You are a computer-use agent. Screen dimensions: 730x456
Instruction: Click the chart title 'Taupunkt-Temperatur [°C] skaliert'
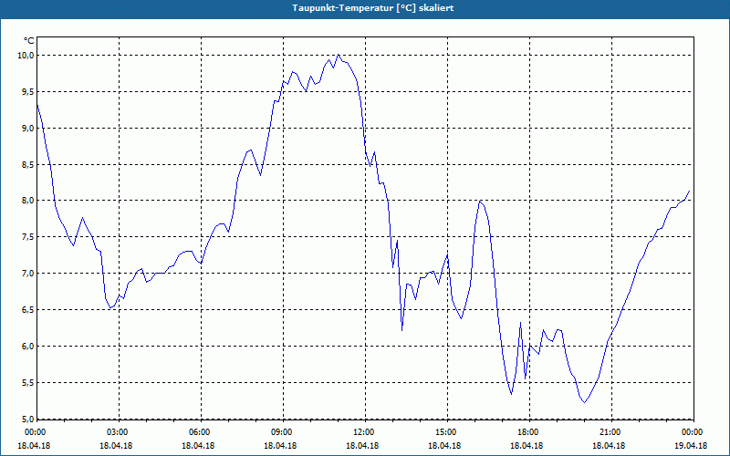[373, 8]
